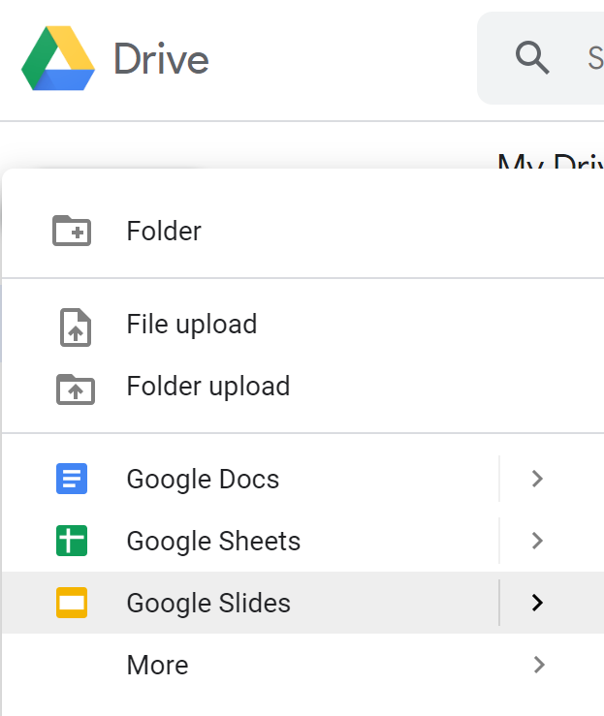
Task: Click the blue Google Docs icon
Action: 72,479
